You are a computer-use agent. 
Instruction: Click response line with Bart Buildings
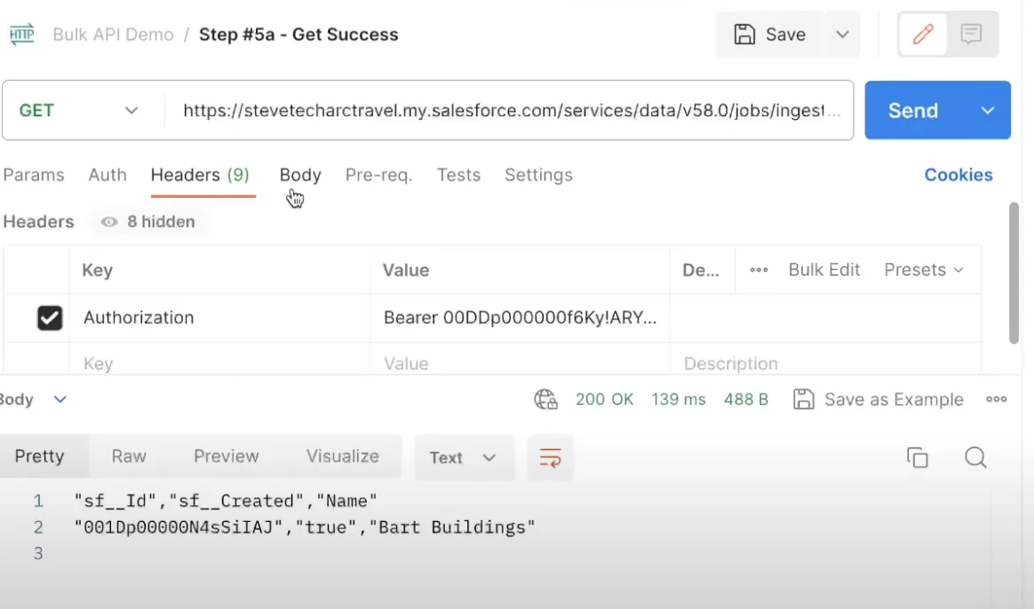tap(305, 527)
